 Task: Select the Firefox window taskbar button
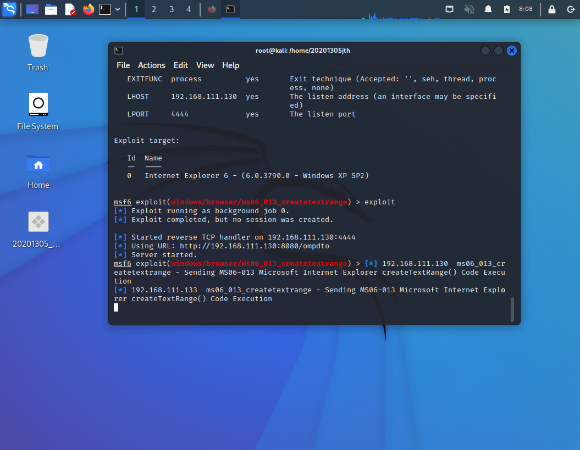[x=212, y=9]
